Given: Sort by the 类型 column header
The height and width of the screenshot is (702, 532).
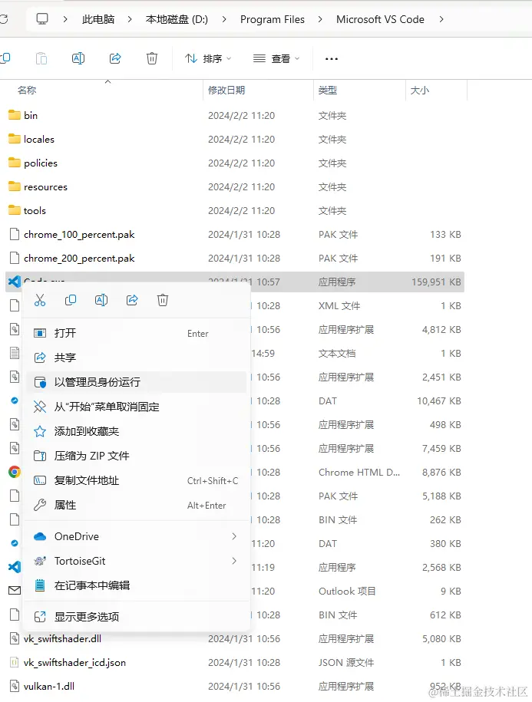Looking at the screenshot, I should 327,90.
